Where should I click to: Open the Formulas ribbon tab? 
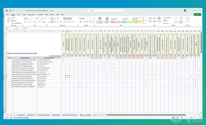coord(40,15)
